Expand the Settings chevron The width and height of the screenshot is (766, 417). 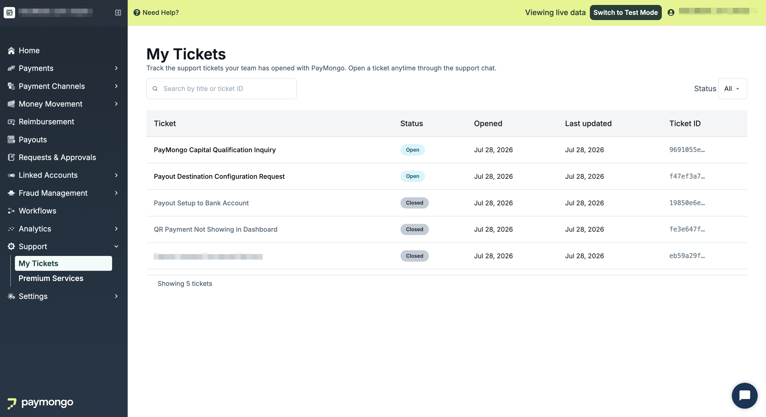click(x=116, y=296)
